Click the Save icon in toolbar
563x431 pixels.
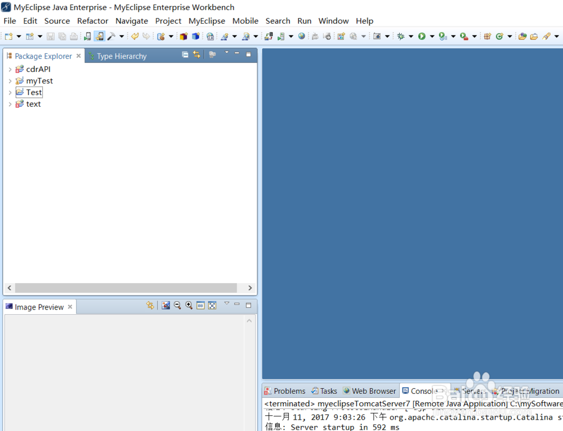click(51, 36)
